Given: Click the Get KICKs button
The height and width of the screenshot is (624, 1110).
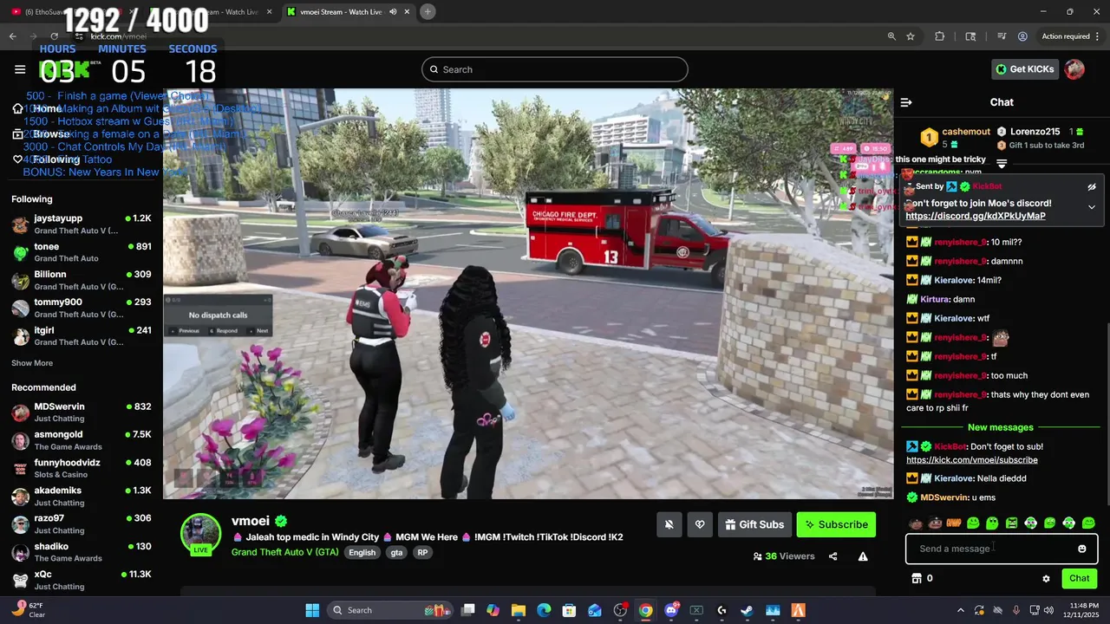Looking at the screenshot, I should click(1025, 69).
